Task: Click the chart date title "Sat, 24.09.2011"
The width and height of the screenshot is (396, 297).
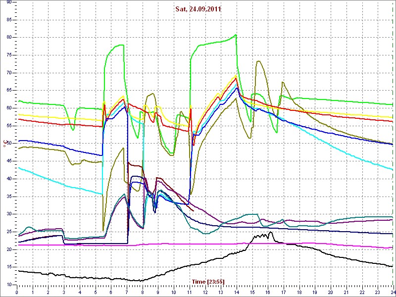Action: pyautogui.click(x=198, y=9)
